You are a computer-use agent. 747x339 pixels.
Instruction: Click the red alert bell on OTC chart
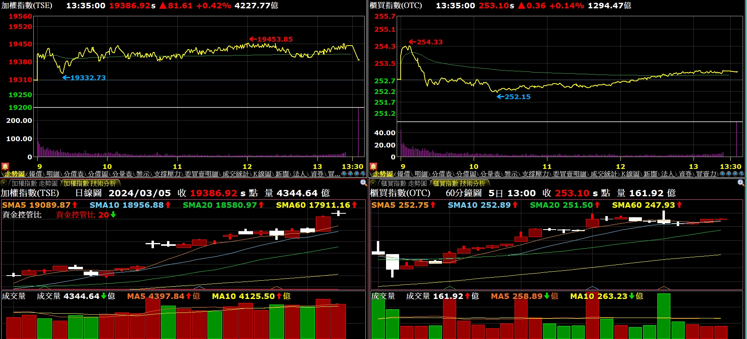373,167
